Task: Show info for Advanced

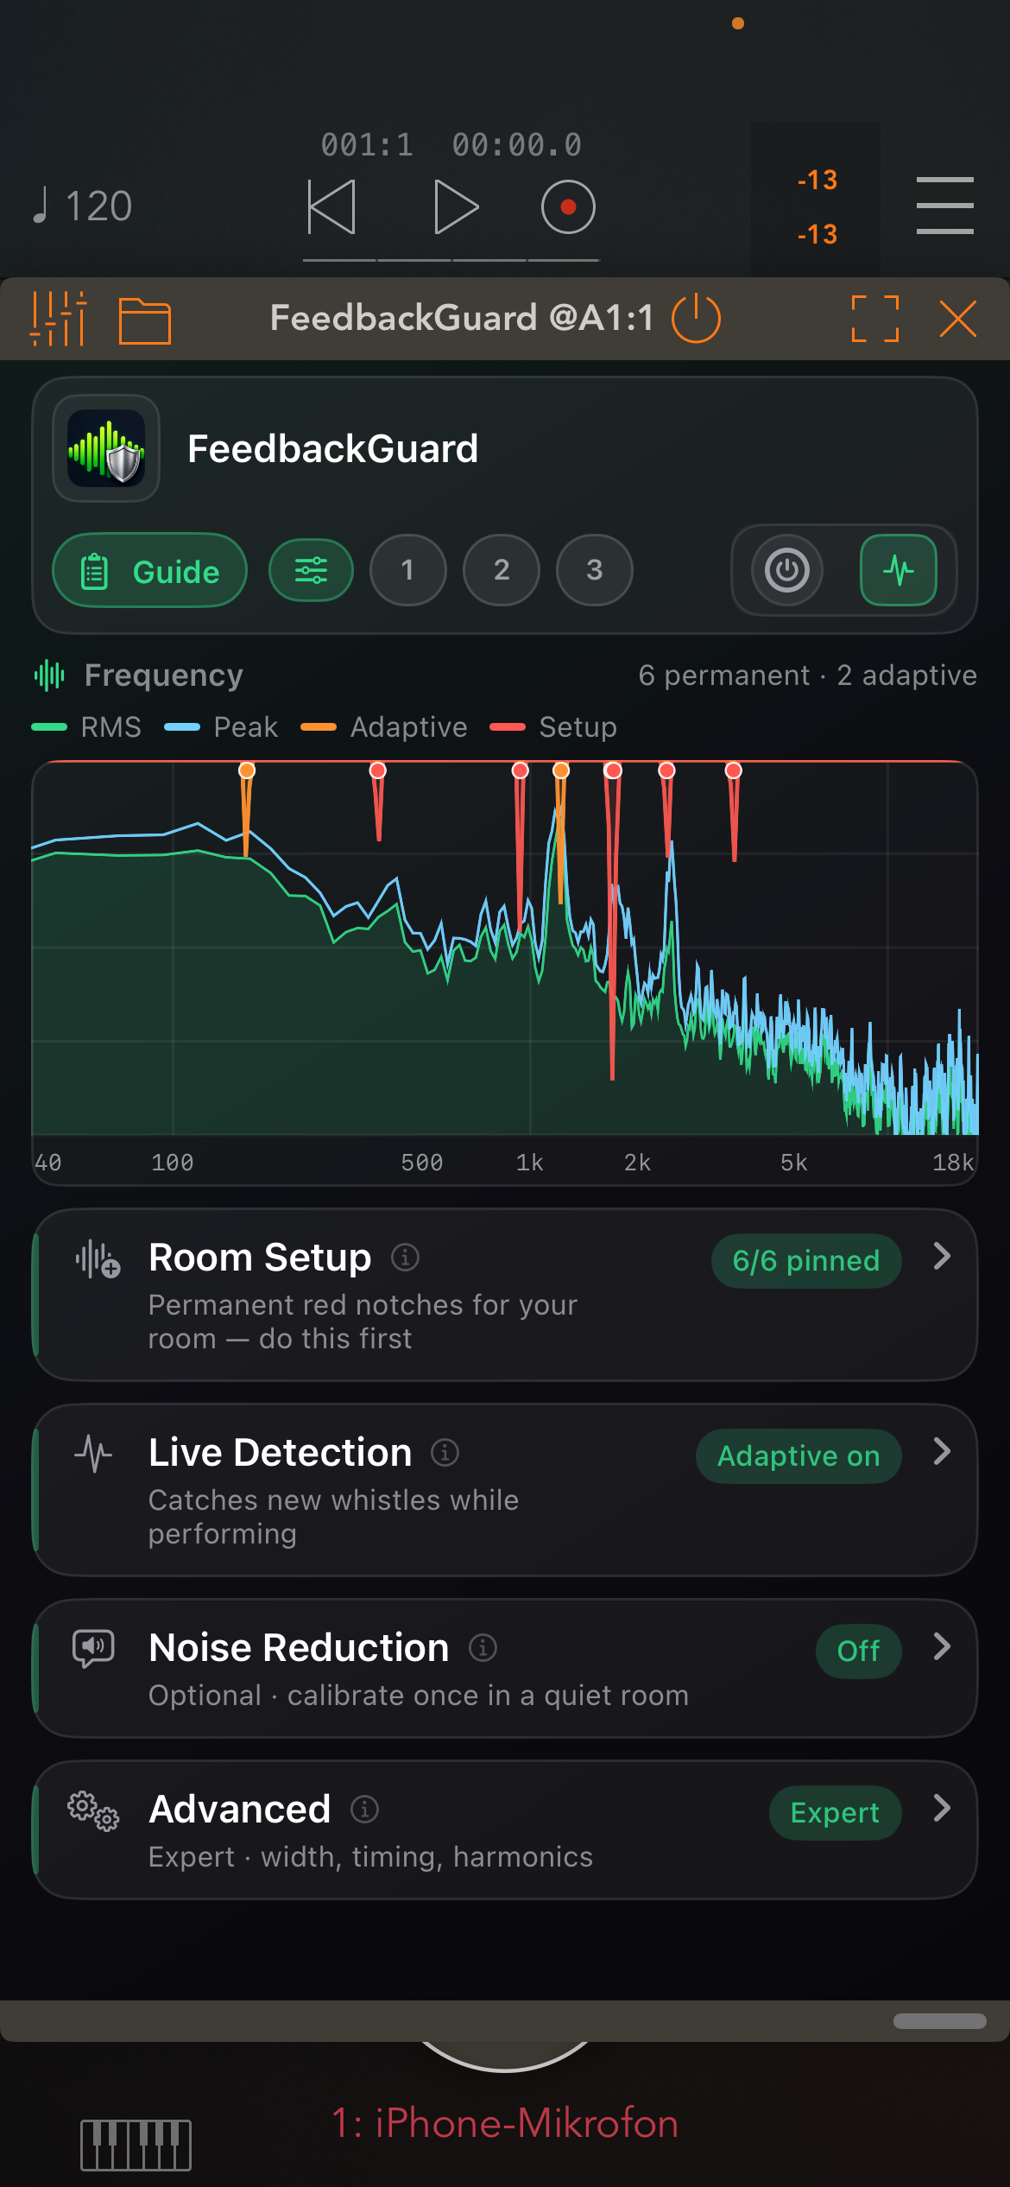Action: click(x=364, y=1809)
